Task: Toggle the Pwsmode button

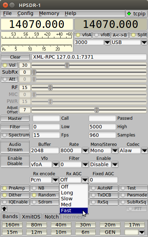Action: point(133,195)
